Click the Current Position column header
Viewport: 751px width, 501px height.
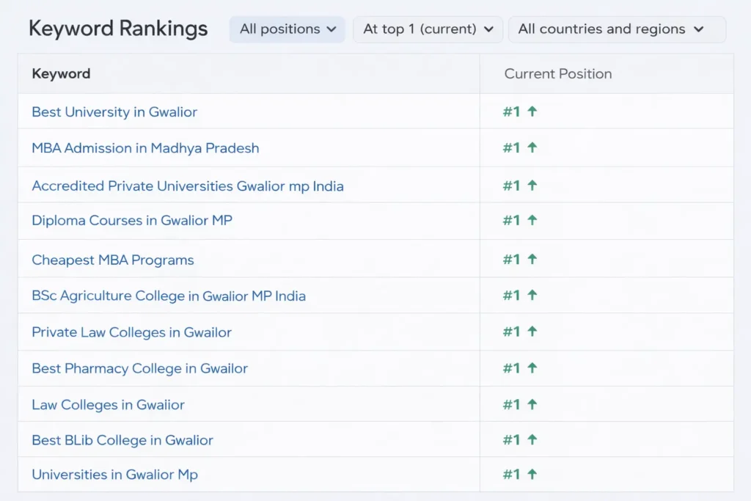click(557, 73)
